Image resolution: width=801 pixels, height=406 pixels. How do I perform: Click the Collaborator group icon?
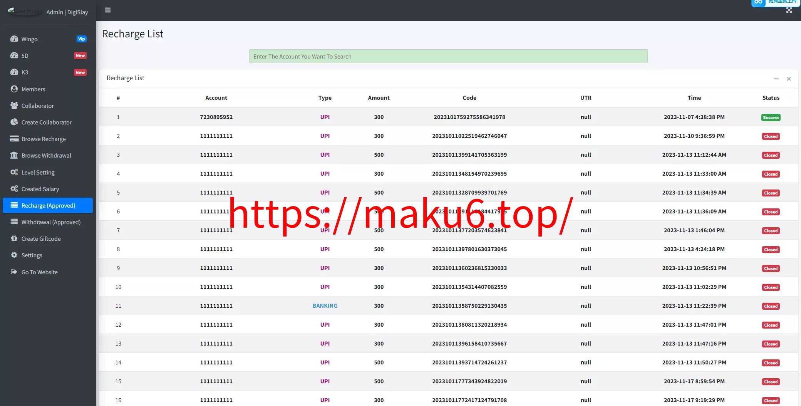[14, 106]
